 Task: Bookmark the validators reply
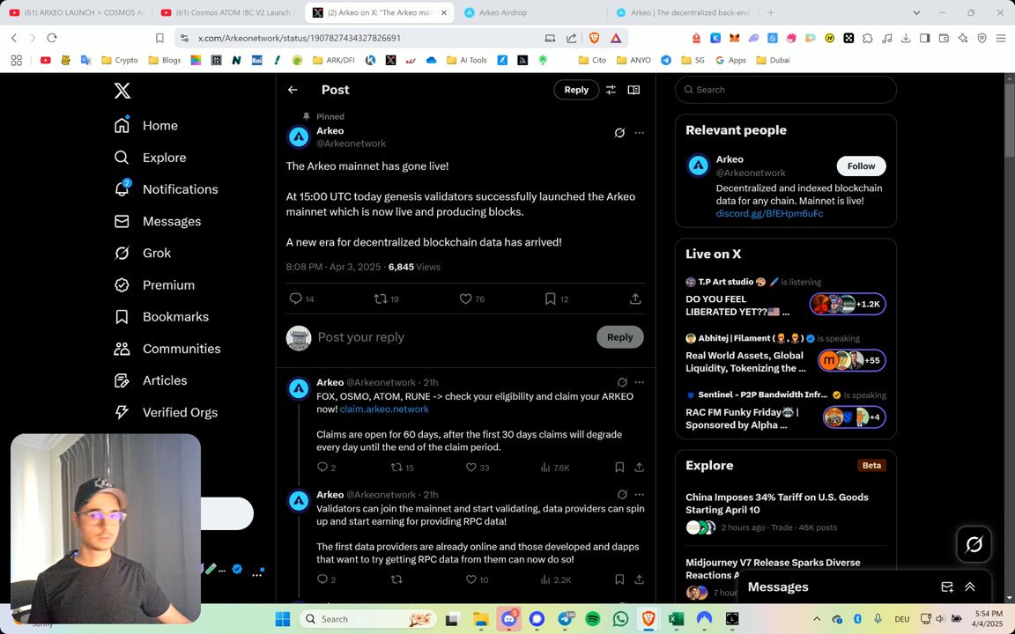click(x=619, y=579)
